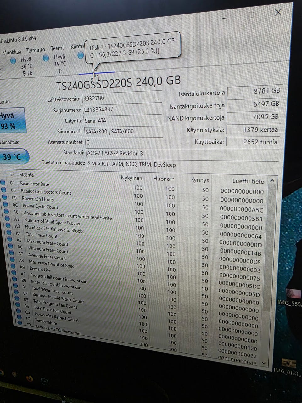
Task: Click the Power-Off Retract Count status icon
Action: (x=19, y=311)
